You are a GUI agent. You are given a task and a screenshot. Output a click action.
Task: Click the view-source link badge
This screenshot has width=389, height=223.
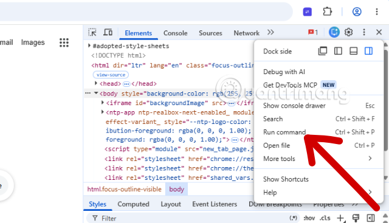(x=111, y=75)
